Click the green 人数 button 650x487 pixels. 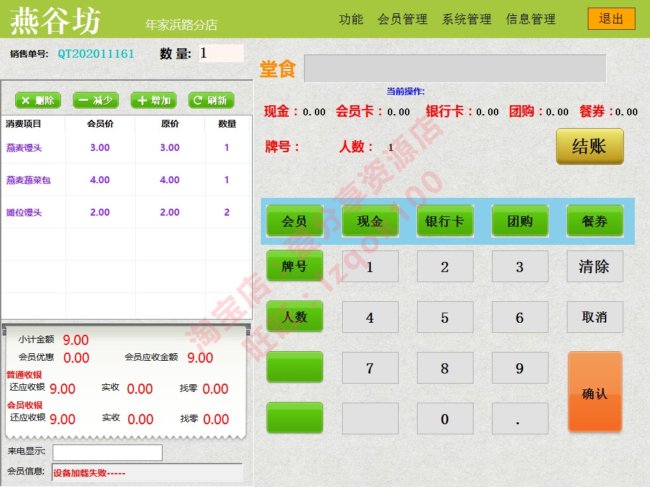295,316
